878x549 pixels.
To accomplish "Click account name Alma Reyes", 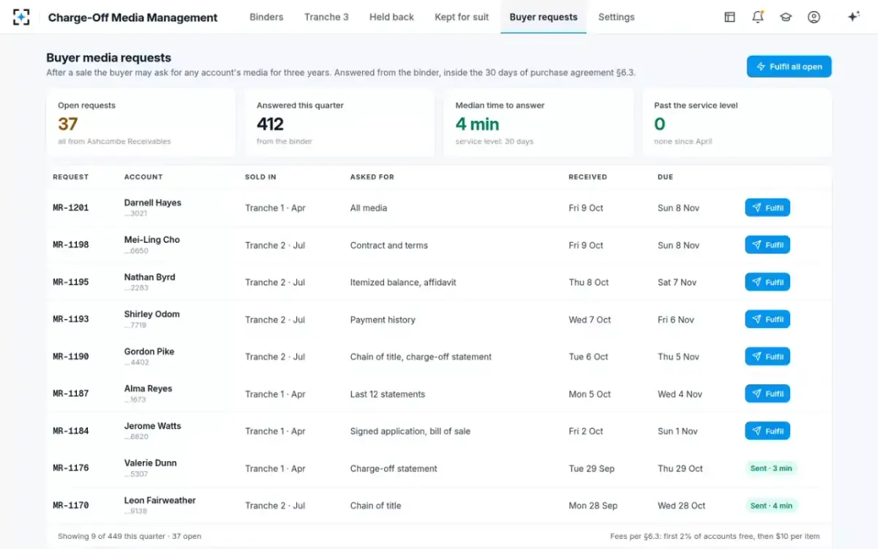I will pyautogui.click(x=149, y=389).
